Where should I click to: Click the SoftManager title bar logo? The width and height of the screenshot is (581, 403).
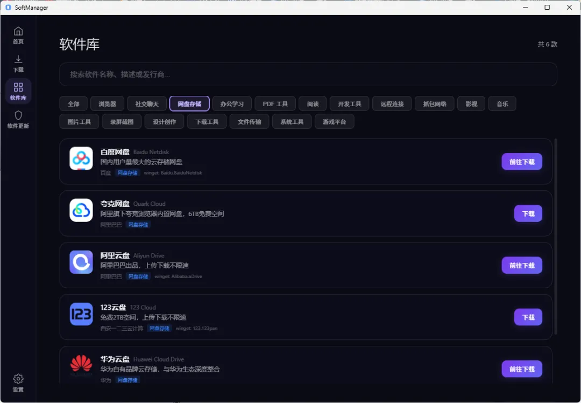tap(8, 8)
